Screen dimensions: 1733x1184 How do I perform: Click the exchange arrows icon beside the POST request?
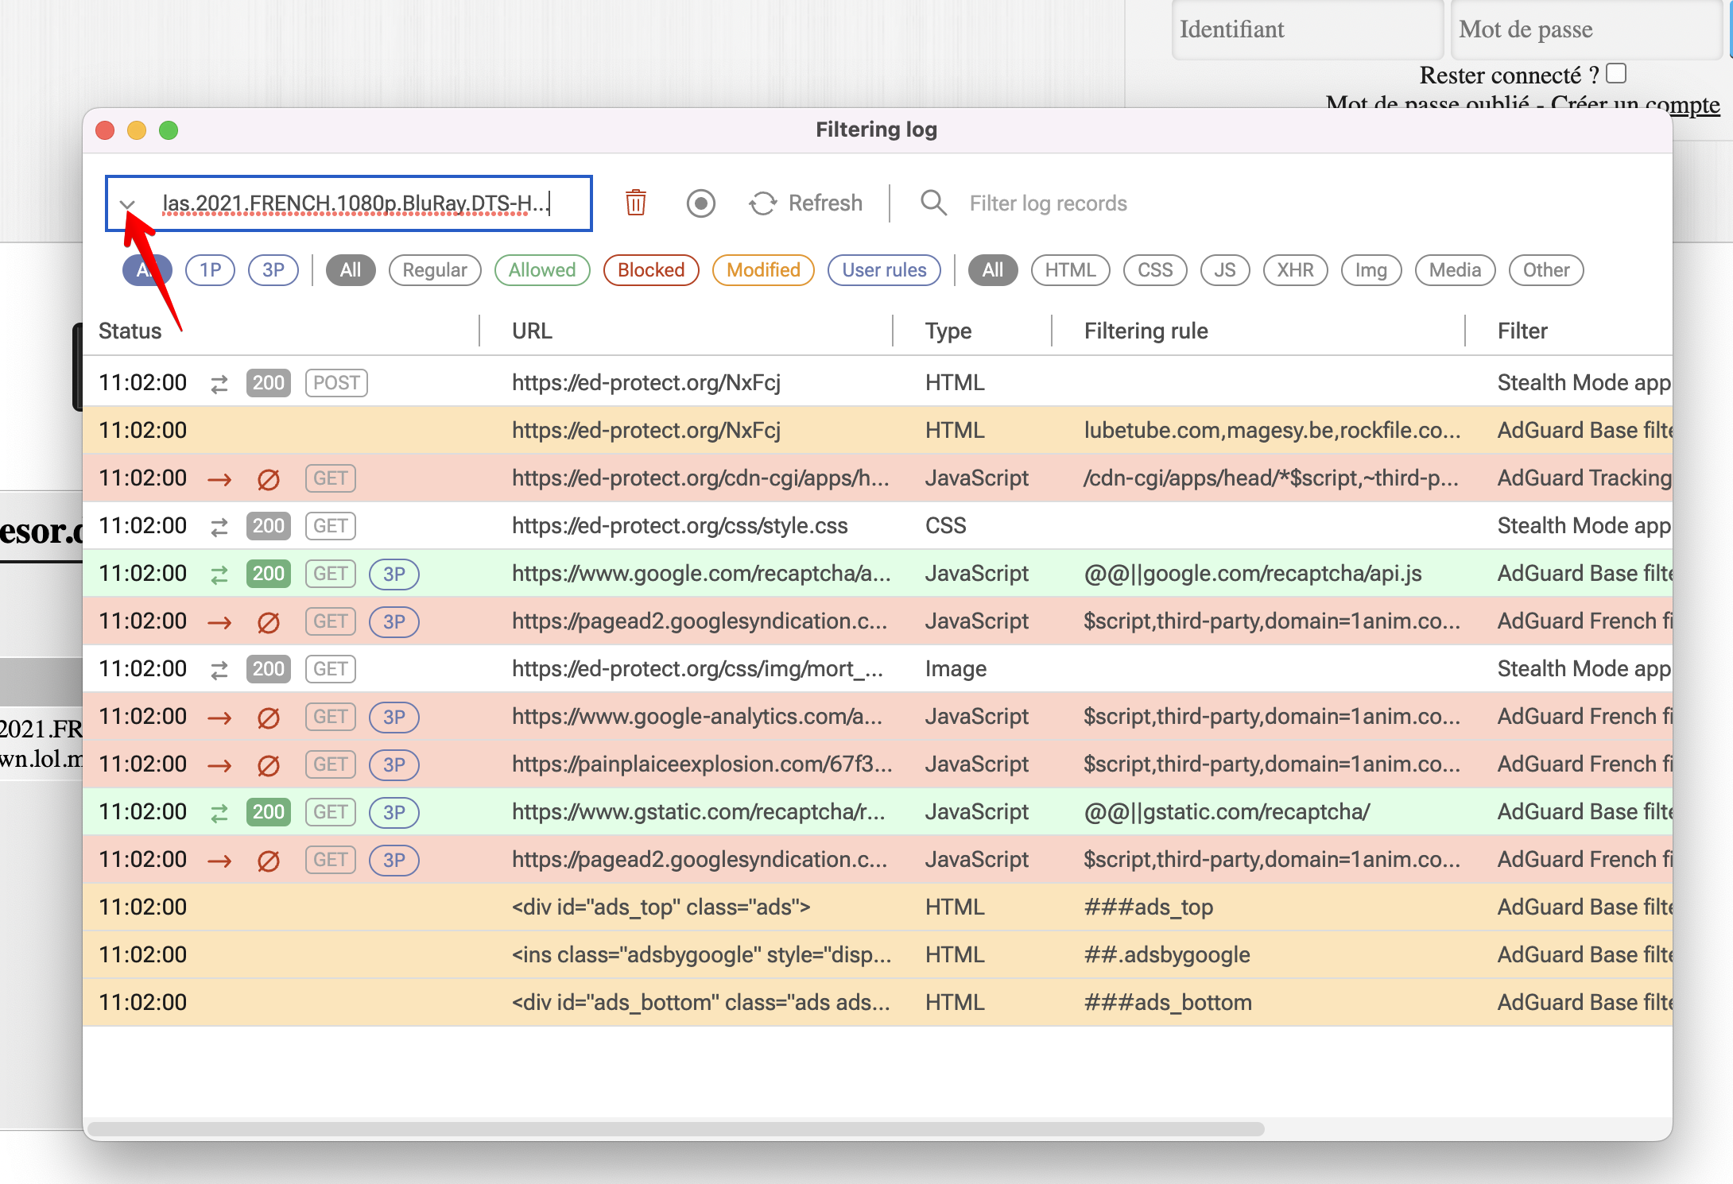coord(219,382)
